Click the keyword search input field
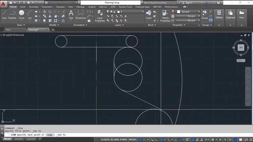Screen dimensions: 253x142 coord(159,3)
